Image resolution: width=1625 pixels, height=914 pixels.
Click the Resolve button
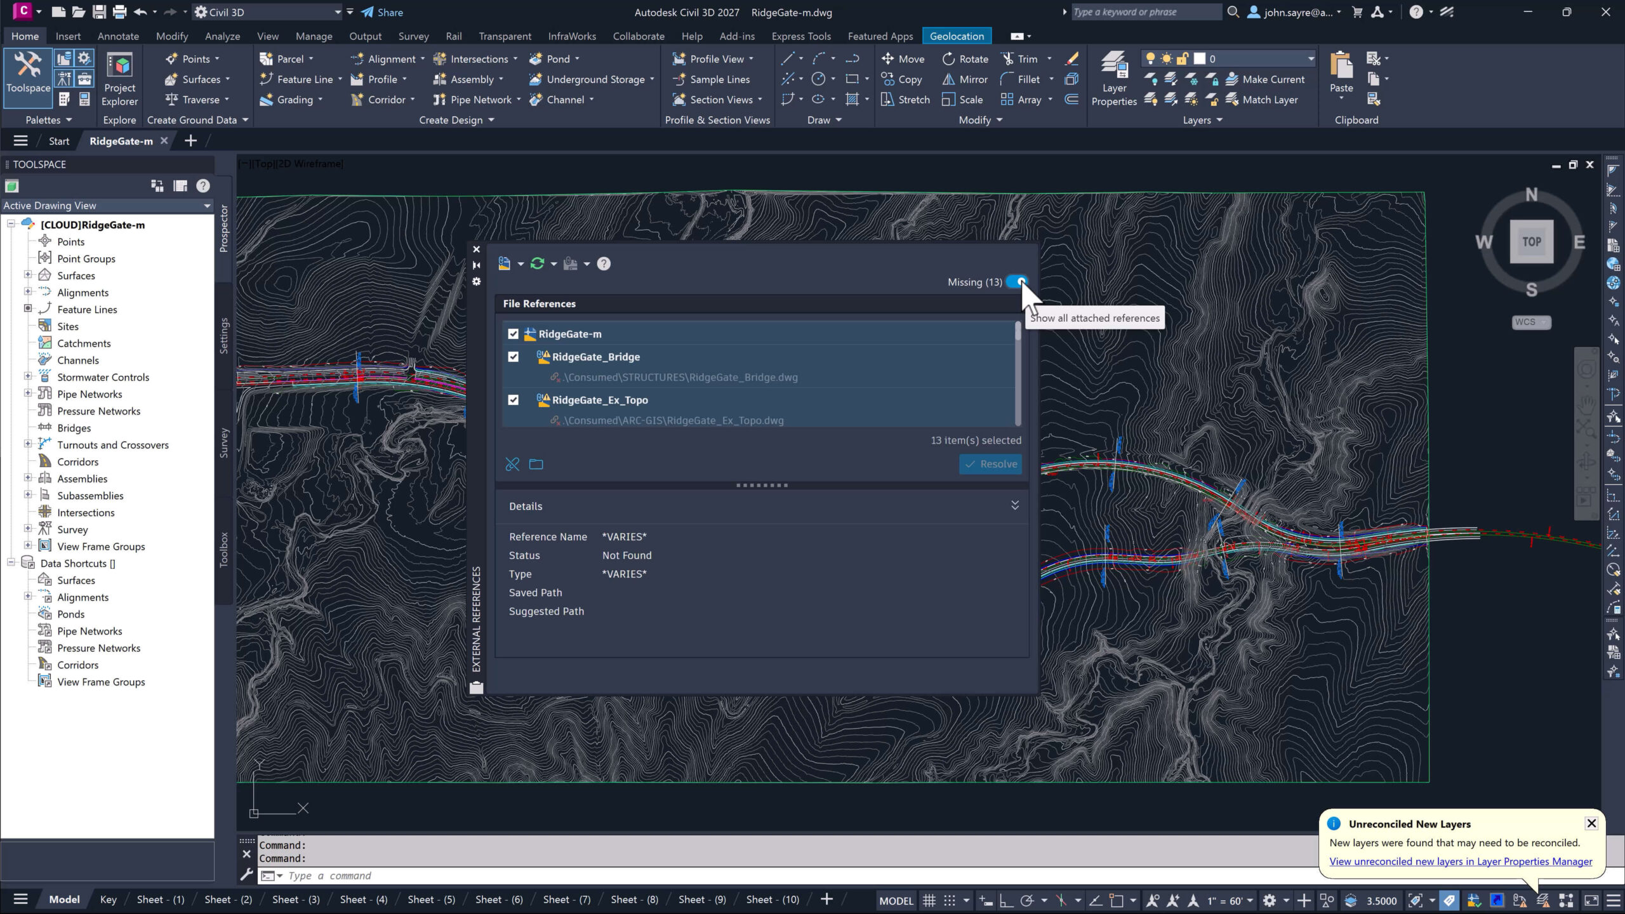tap(990, 464)
